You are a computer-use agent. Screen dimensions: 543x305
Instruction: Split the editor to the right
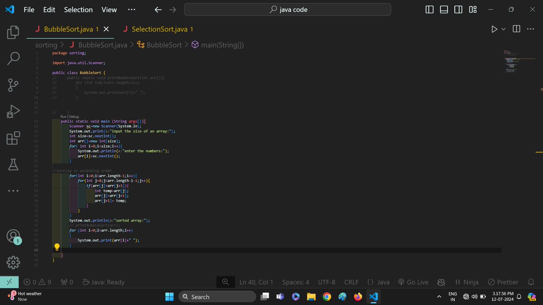[x=516, y=29]
